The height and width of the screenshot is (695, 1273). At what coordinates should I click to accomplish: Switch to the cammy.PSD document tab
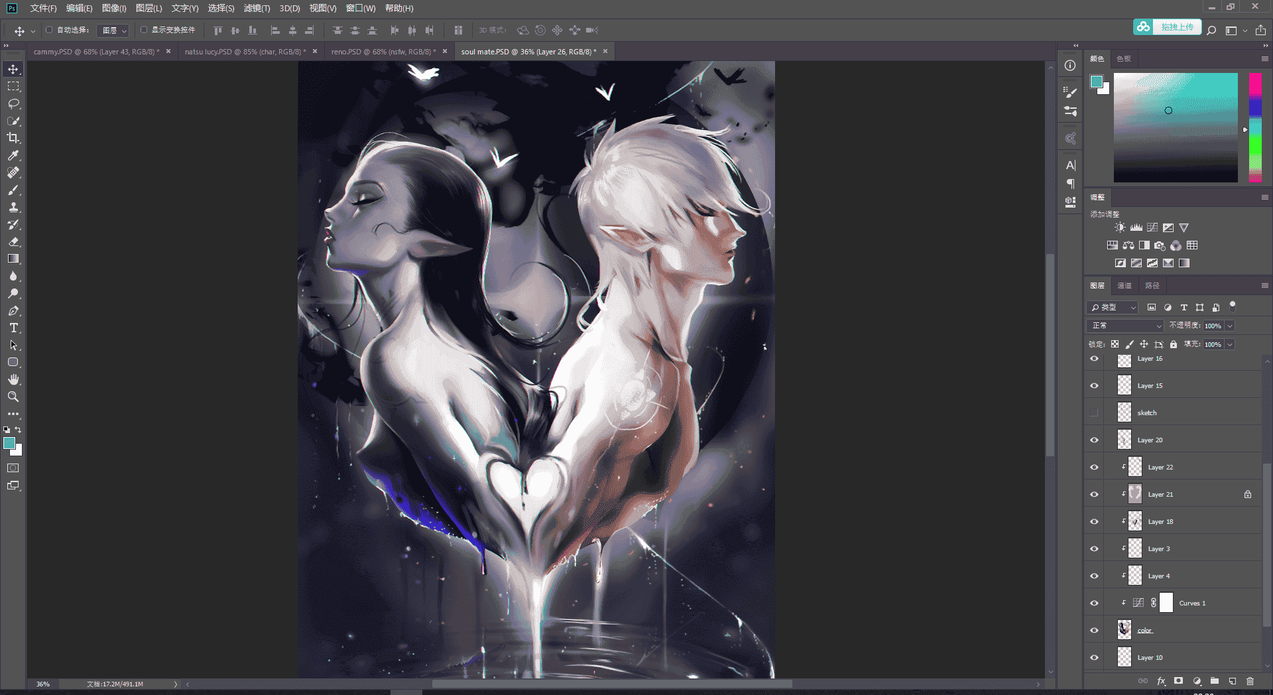[x=97, y=52]
